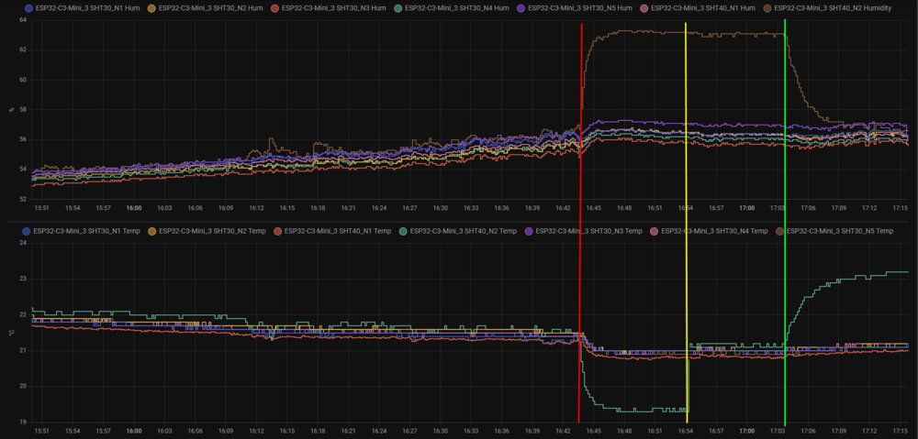Isolate the SHT40_N2 Temp series label
Screen dimensions: 918x439
pyautogui.click(x=464, y=231)
